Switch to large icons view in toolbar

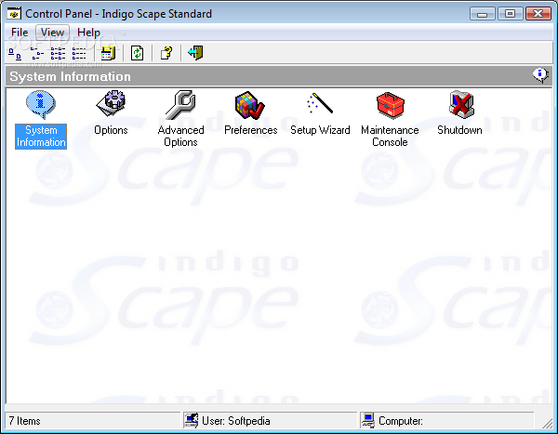(15, 53)
